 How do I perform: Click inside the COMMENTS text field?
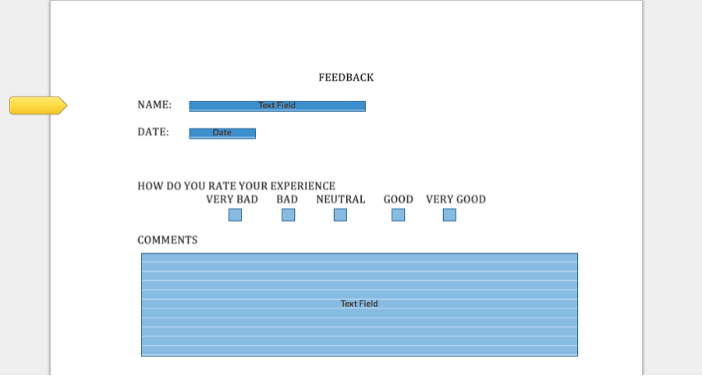pyautogui.click(x=359, y=304)
